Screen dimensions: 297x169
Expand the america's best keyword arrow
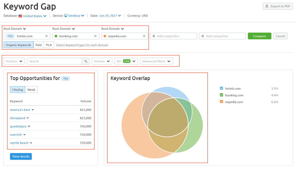[33, 110]
